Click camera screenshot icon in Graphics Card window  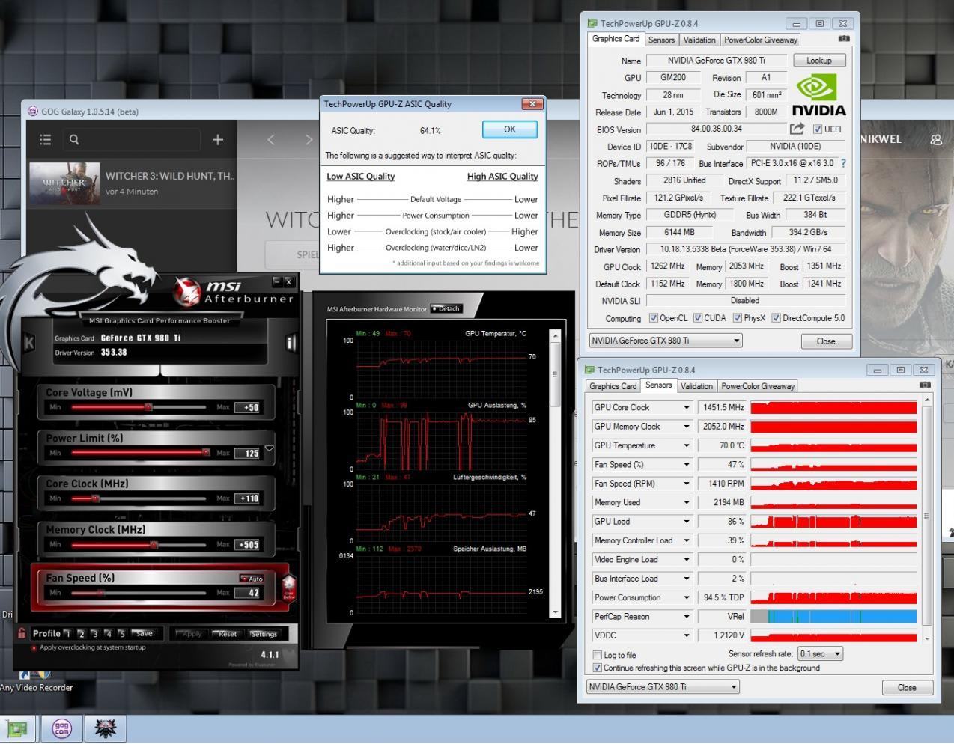(x=844, y=38)
